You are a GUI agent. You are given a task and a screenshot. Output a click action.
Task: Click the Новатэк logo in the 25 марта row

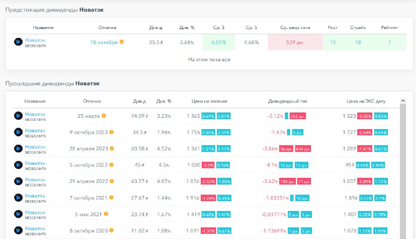tap(18, 116)
